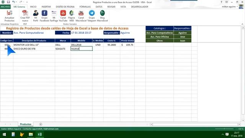Expand the undo history dropdown arrow
Image resolution: width=245 pixels, height=138 pixels.
coord(16,2)
